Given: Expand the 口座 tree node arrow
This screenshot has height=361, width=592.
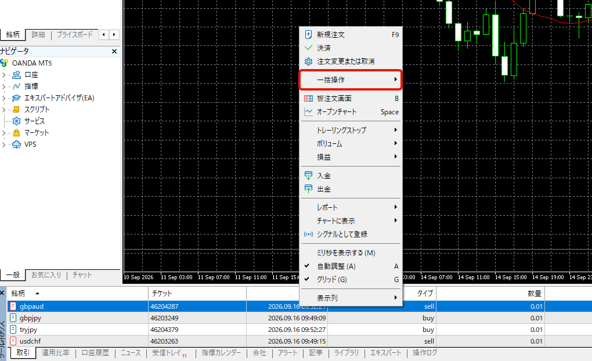Looking at the screenshot, I should click(4, 75).
